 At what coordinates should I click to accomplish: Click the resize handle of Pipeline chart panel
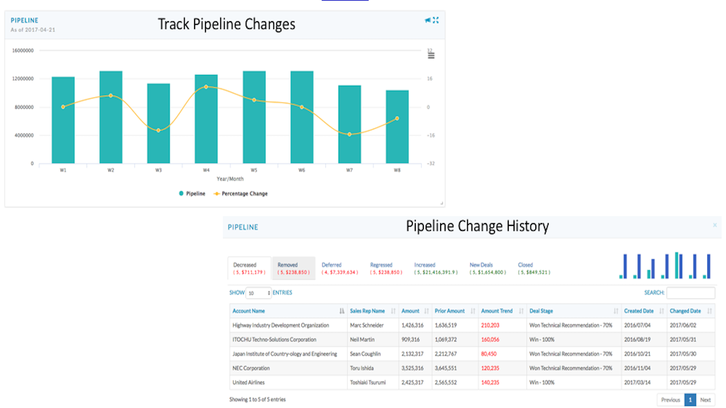[441, 204]
